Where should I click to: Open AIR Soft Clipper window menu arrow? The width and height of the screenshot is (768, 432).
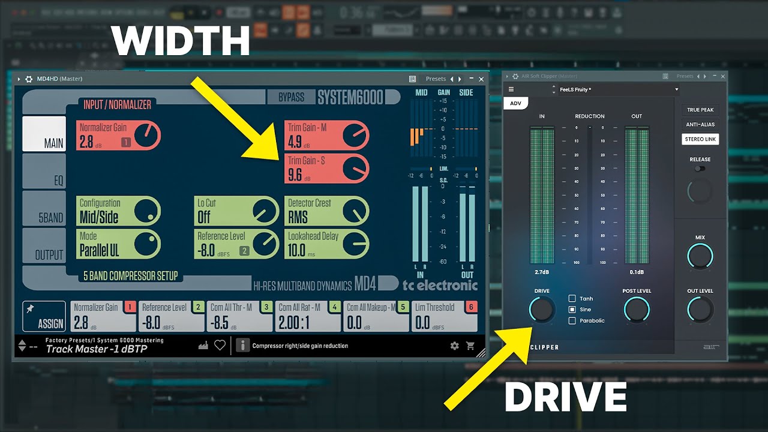pyautogui.click(x=507, y=76)
